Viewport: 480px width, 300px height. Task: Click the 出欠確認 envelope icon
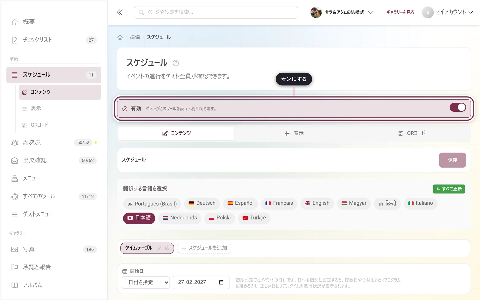(15, 161)
